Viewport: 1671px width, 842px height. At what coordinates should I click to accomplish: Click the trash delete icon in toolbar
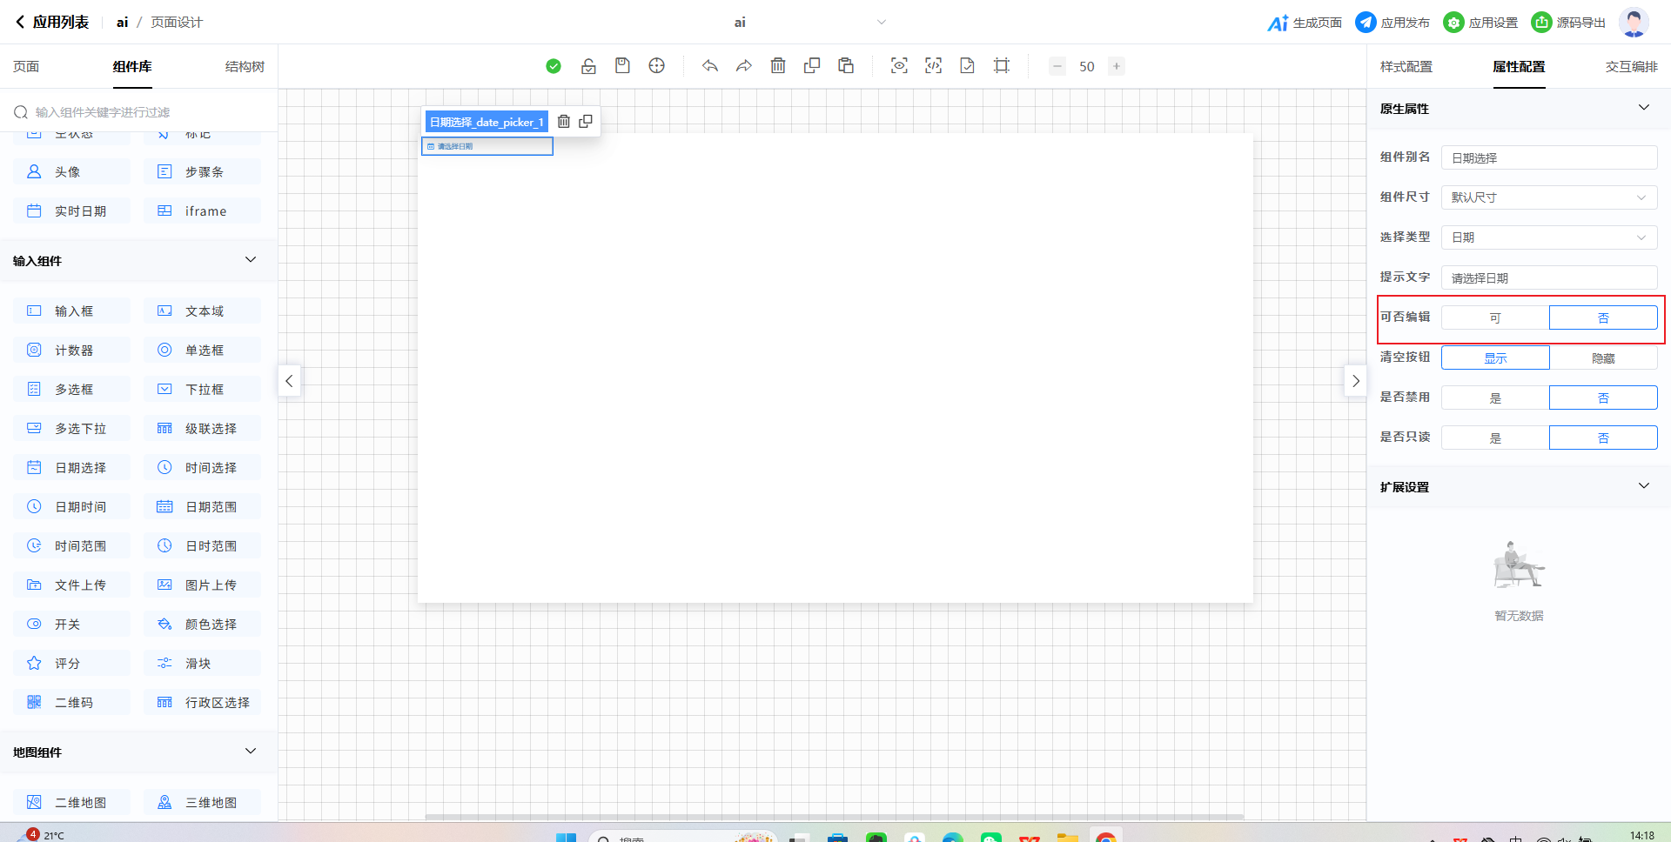(x=778, y=66)
